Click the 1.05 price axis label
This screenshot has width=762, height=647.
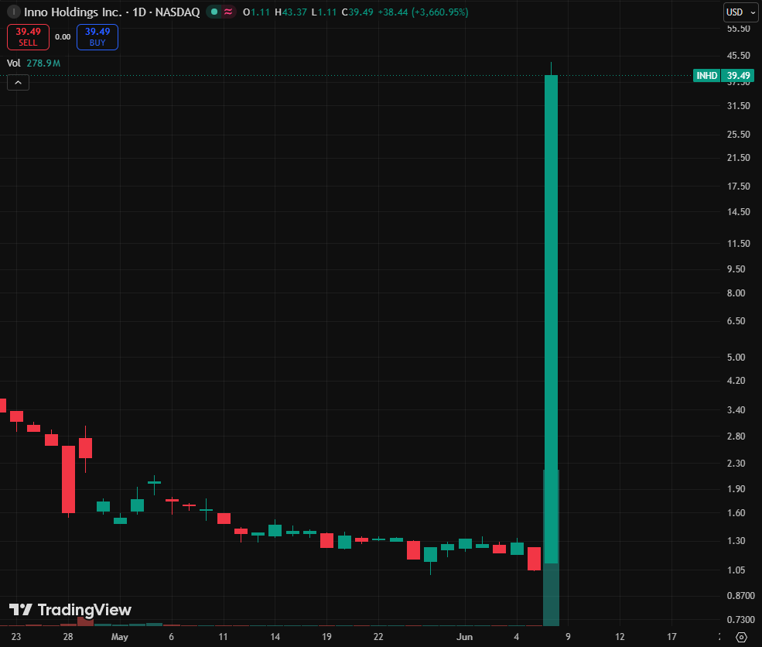pos(736,570)
